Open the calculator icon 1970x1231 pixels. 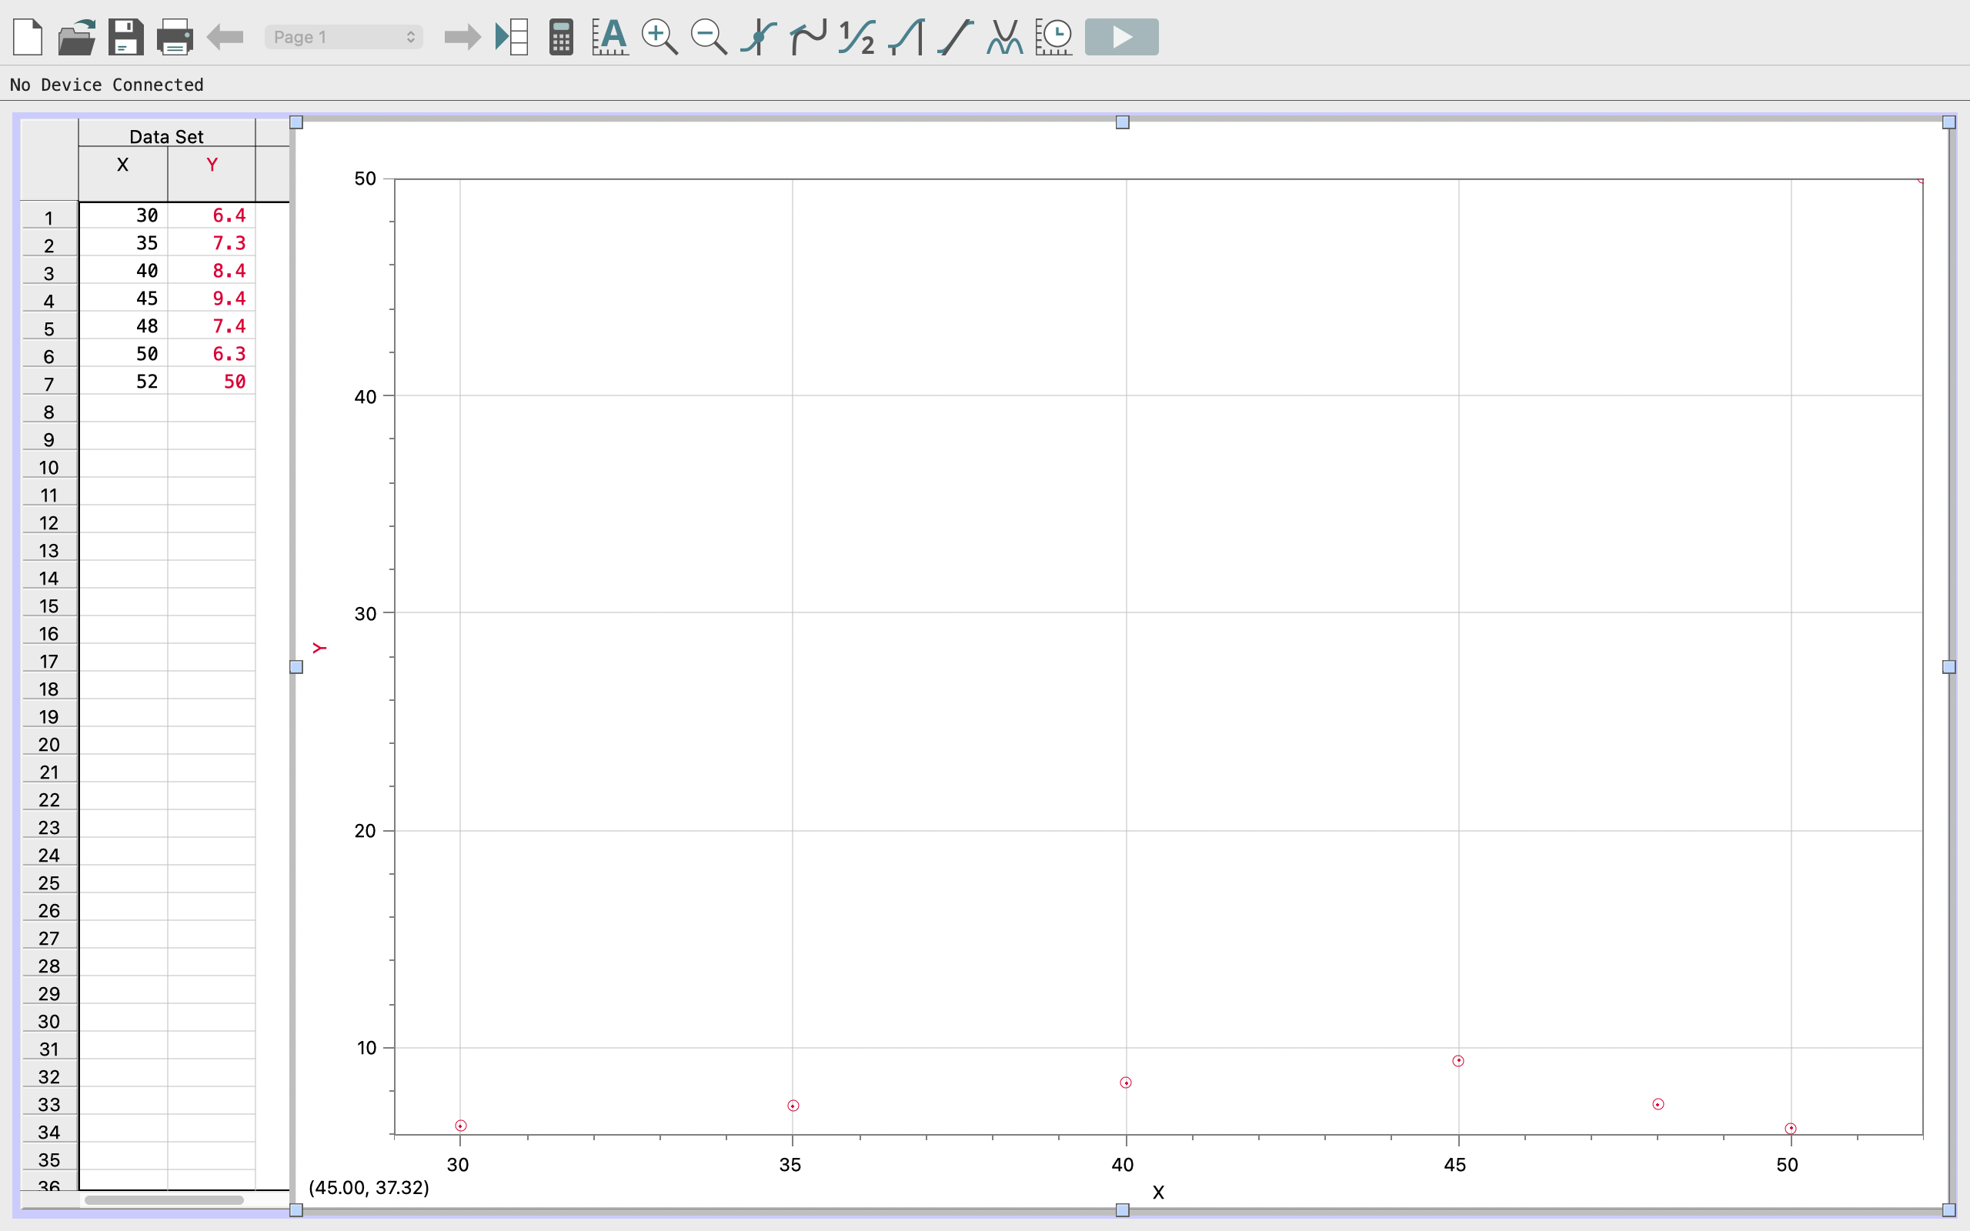click(x=561, y=37)
